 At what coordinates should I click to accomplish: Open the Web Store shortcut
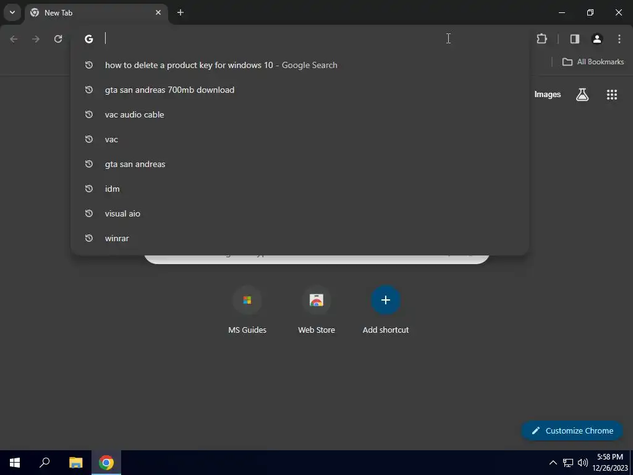click(316, 310)
